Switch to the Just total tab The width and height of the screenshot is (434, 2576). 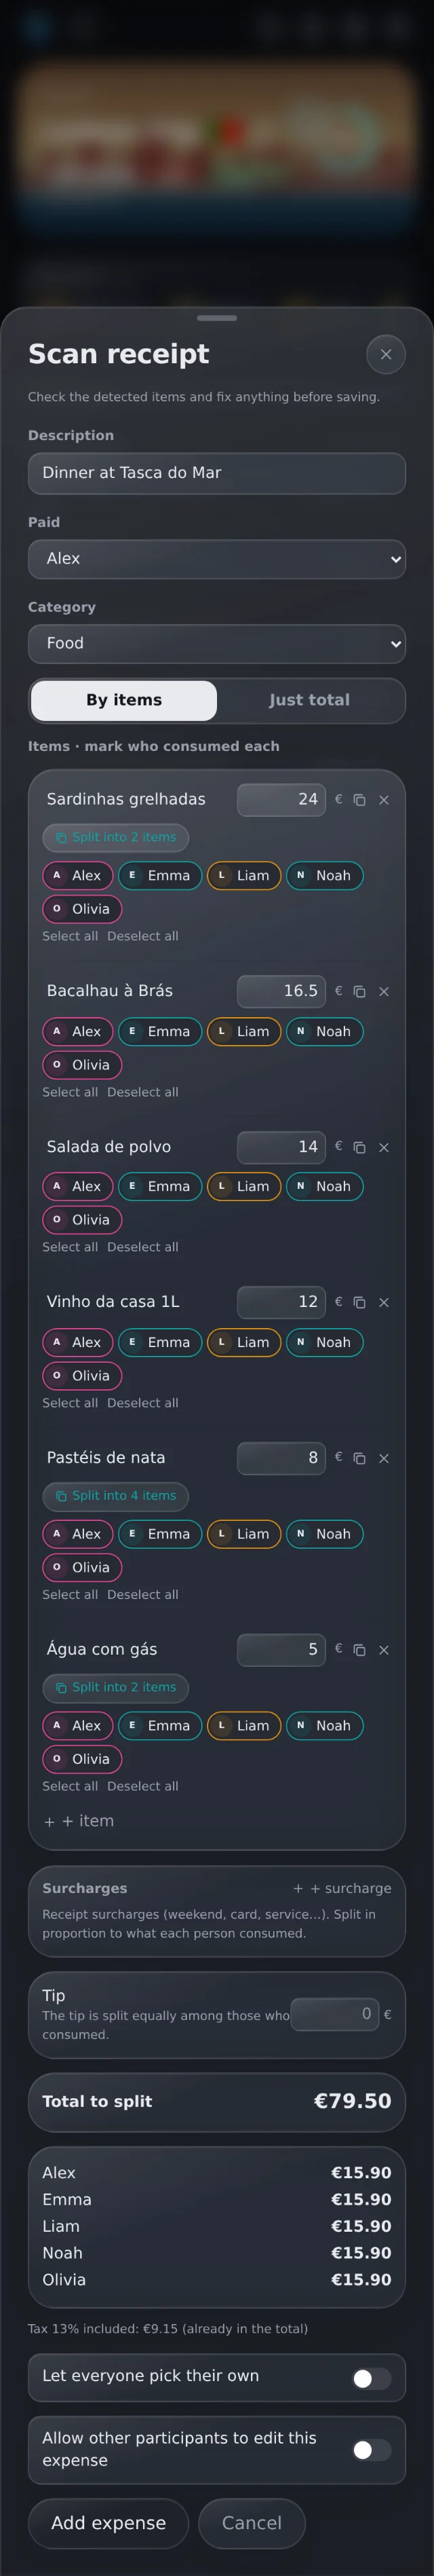(x=309, y=700)
